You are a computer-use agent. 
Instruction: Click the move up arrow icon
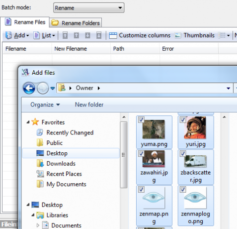(x=76, y=35)
